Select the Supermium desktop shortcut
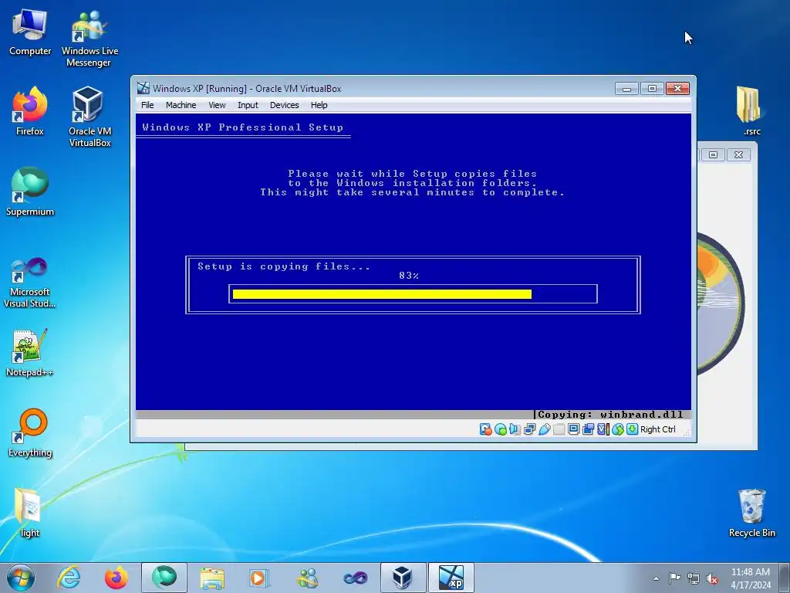The image size is (790, 593). 30,191
